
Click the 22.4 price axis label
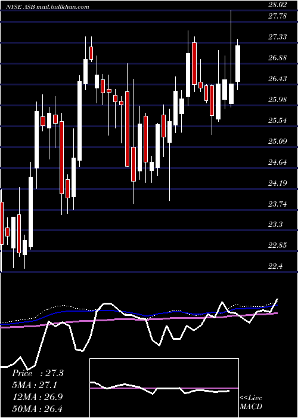point(275,266)
